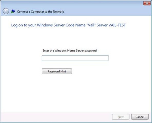Viewport: 152px width, 123px height.
Task: Return to the previous wizard page
Action: click(6, 11)
